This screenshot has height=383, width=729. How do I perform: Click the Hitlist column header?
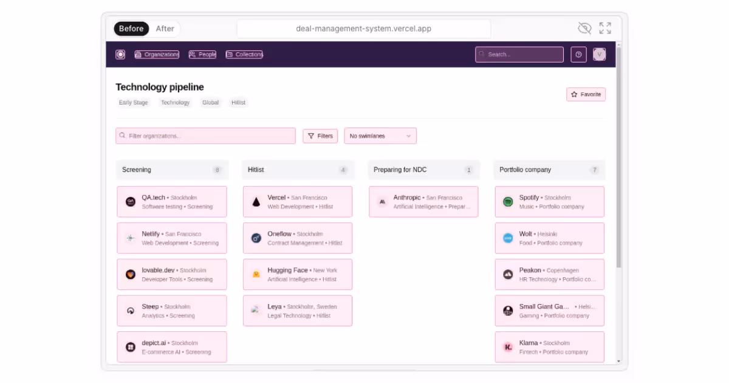[298, 170]
